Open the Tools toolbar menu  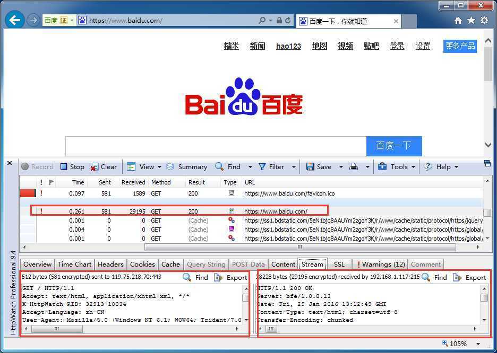pos(397,166)
